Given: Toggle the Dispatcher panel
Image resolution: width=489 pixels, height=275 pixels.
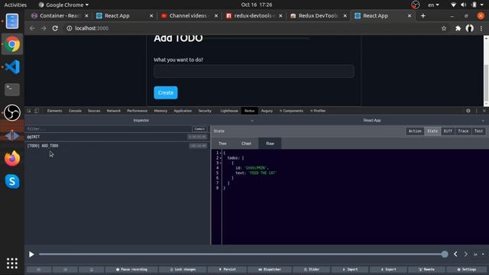Looking at the screenshot, I should [270, 270].
